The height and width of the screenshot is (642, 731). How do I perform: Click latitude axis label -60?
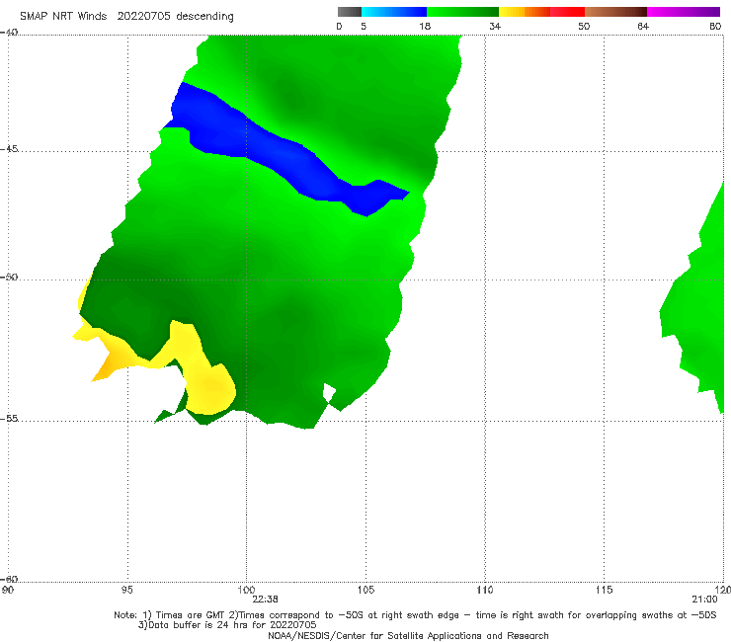point(9,579)
